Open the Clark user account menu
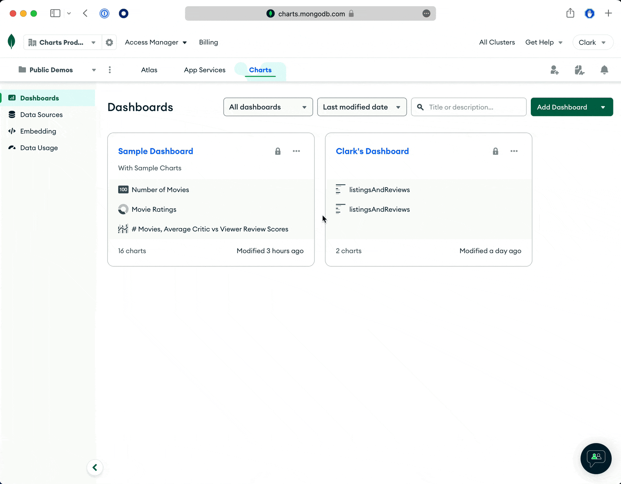Screen dimensions: 621x484 coord(593,42)
